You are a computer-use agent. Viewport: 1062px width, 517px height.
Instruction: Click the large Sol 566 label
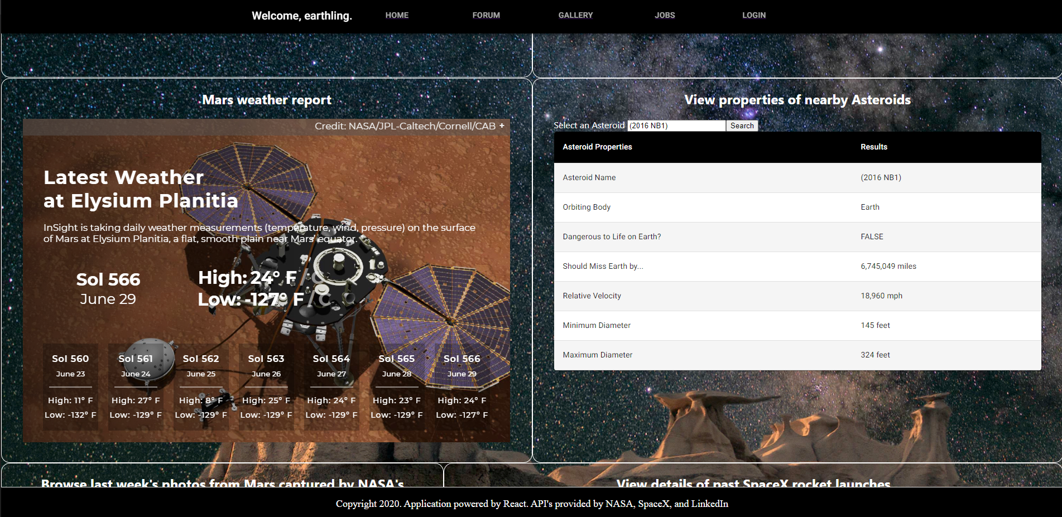[x=108, y=279]
